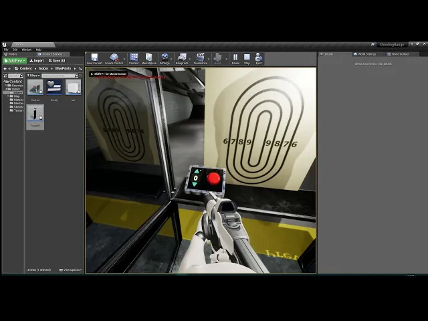This screenshot has width=428, height=321.
Task: Go to BluePrints in the path
Action: click(63, 68)
